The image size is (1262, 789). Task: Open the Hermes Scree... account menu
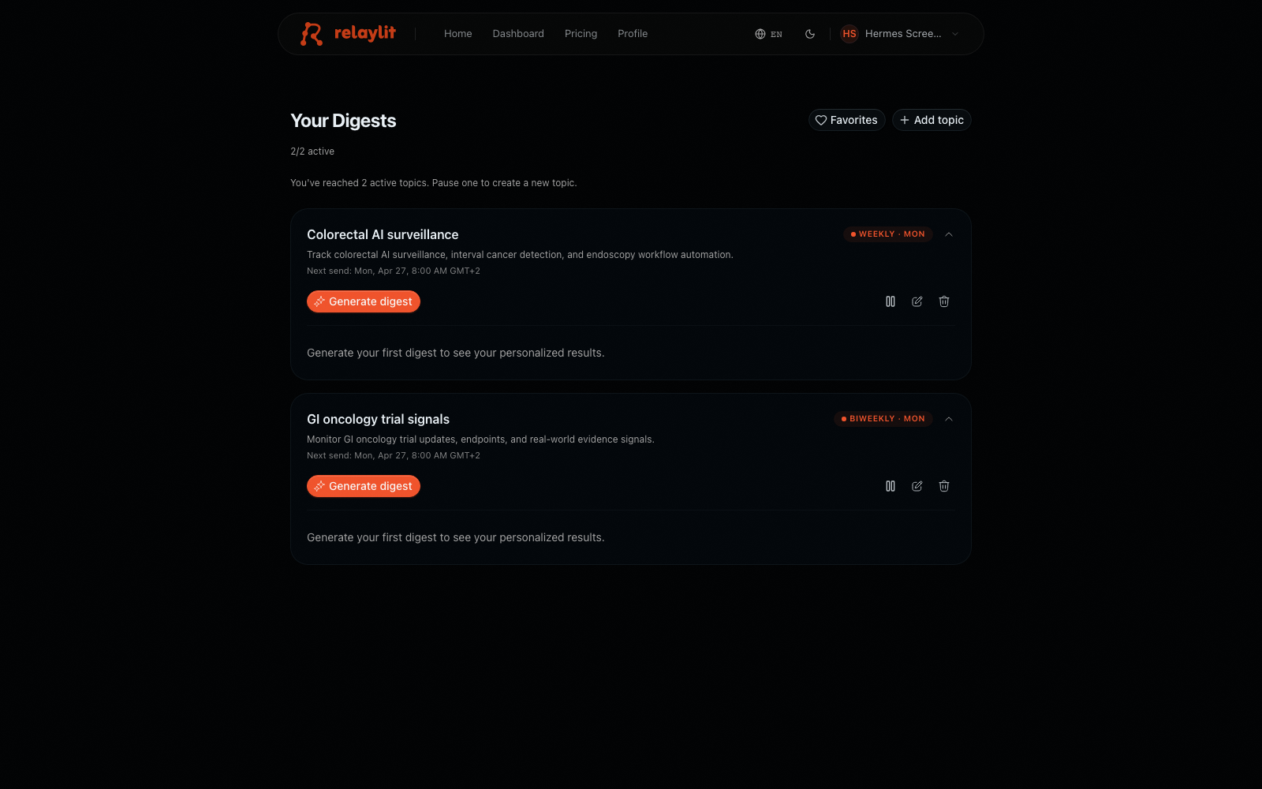click(900, 34)
